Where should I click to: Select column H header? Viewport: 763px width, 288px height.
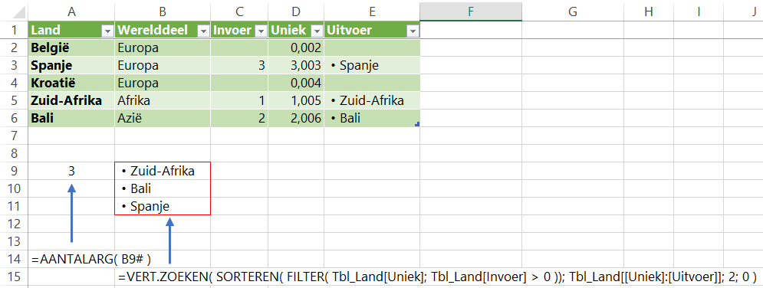tap(649, 11)
